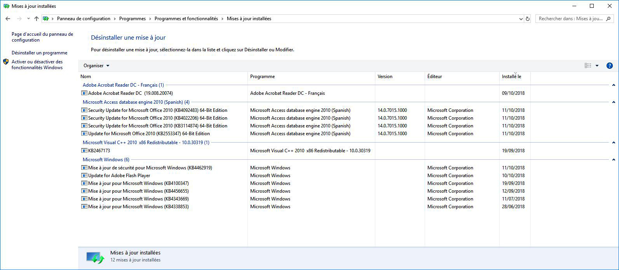
Task: Click 'Microsoft Visual C++ 2010 x86 Redistributable' program cell
Action: pos(310,151)
